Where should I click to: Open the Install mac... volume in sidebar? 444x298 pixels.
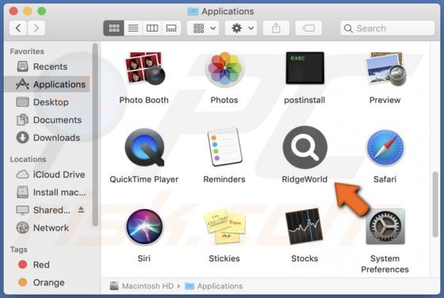pyautogui.click(x=48, y=193)
